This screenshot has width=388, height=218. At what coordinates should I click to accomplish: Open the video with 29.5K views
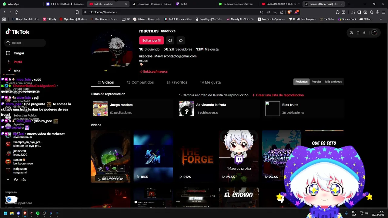[239, 157]
